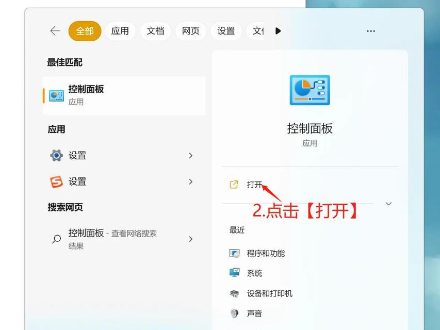Click the large 控制面板 app icon
Viewport: 440px width, 330px height.
coord(310,90)
